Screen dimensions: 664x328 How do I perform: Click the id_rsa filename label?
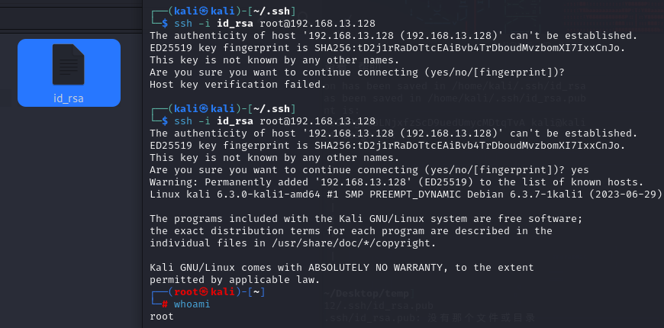click(x=69, y=98)
